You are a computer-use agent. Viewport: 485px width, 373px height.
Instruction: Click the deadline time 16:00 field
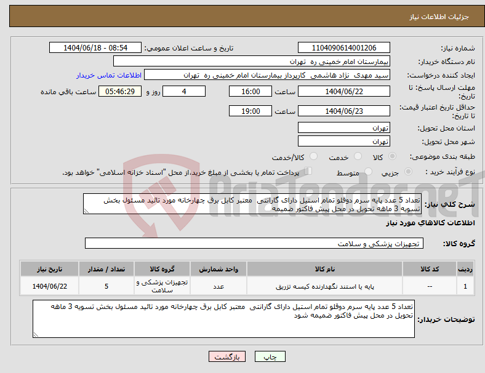[x=251, y=91]
